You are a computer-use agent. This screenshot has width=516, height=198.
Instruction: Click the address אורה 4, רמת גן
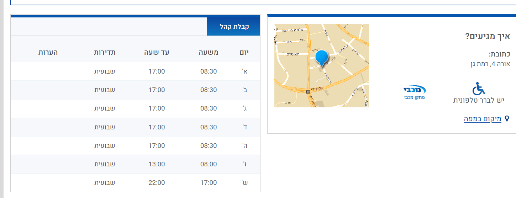(490, 64)
